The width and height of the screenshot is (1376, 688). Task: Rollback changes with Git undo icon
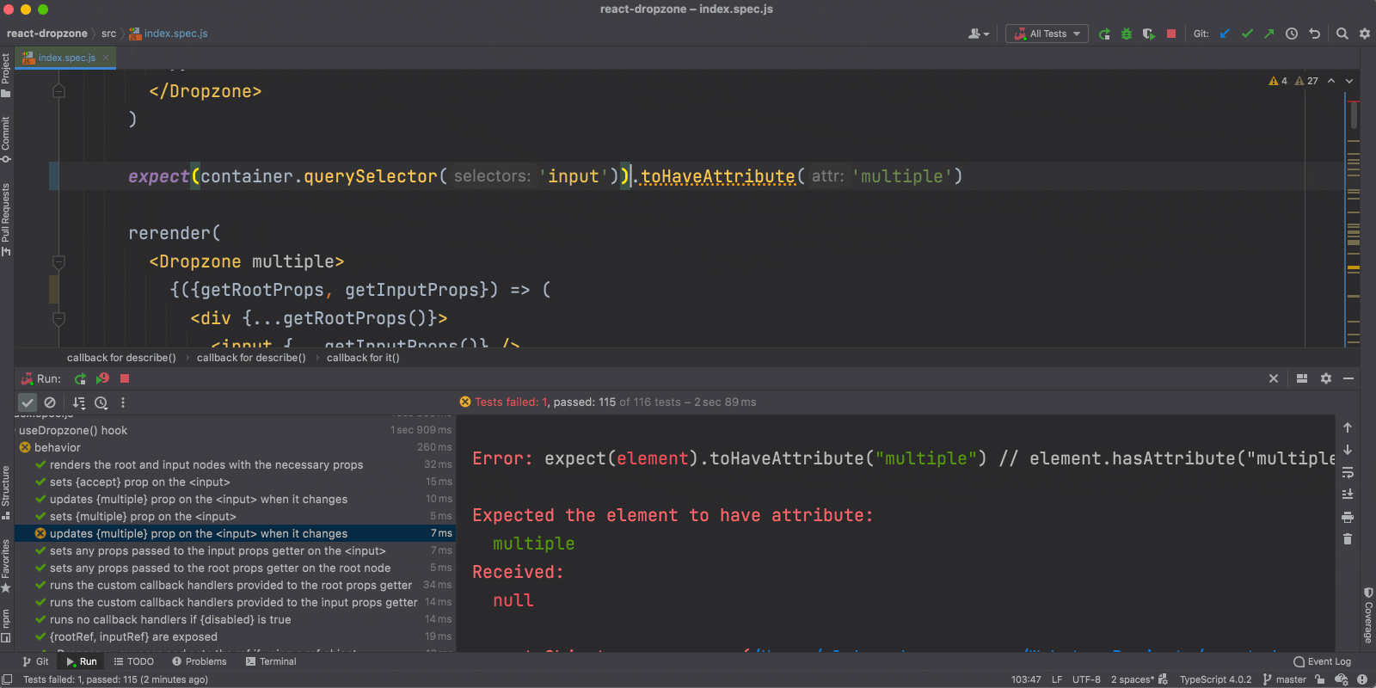(x=1314, y=34)
